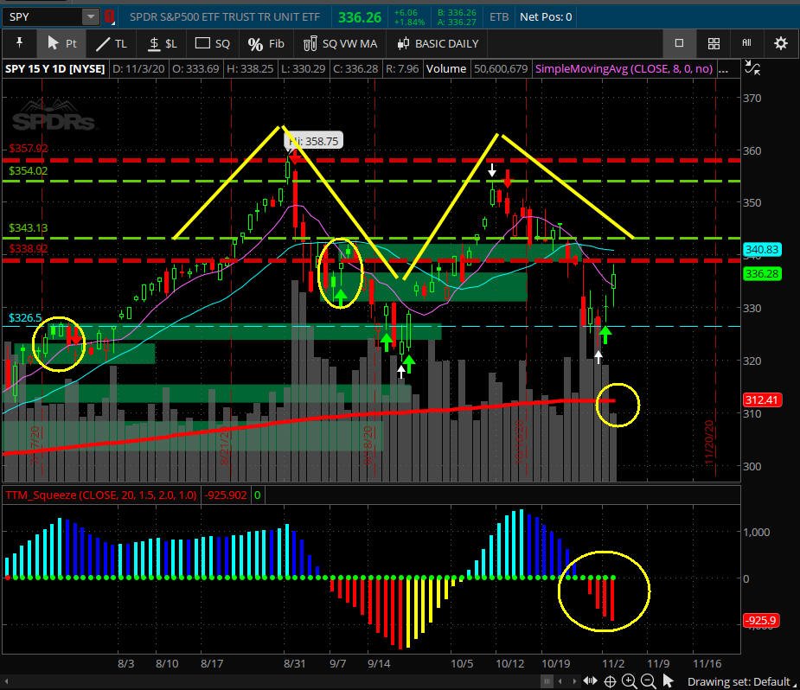Zoom in using the magnifier plus icon
Screen dimensions: 800x690
[629, 680]
